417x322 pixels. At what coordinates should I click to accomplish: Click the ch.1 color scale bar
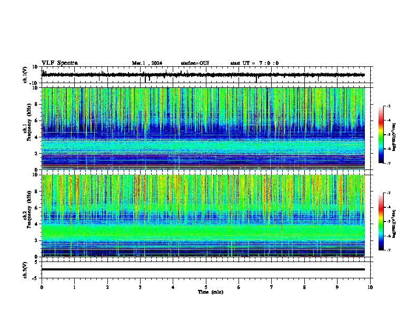(381, 135)
